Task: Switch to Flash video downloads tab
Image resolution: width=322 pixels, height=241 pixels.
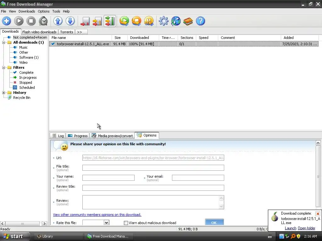Action: [39, 32]
